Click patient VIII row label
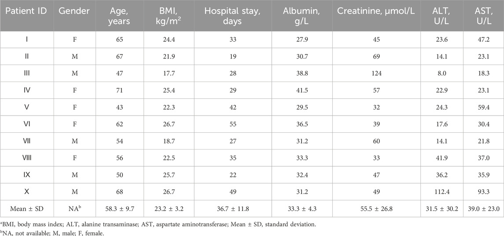Screen dimensions: 504x236 coord(27,158)
